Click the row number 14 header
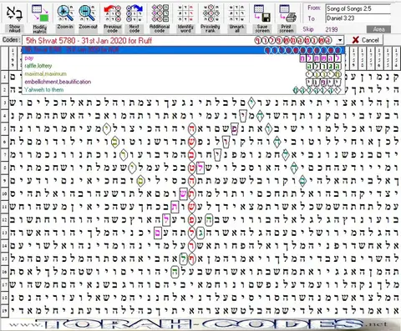The width and height of the screenshot is (401, 331). 4,246
